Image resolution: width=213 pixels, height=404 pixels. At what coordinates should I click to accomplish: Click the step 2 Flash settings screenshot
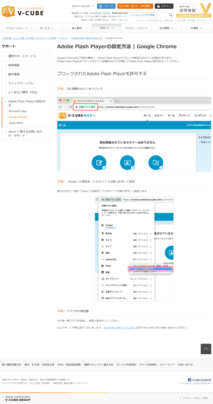click(x=134, y=249)
